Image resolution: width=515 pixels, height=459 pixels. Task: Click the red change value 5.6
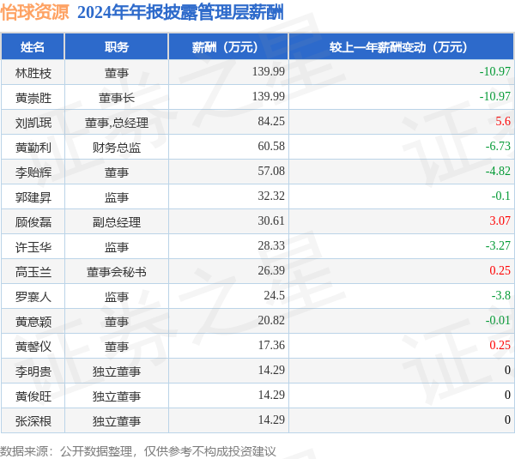503,121
